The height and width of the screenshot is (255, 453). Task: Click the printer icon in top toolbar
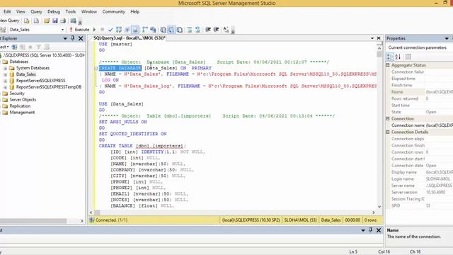(63, 21)
